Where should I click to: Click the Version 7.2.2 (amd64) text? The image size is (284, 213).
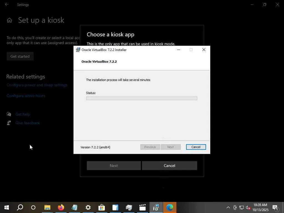(x=95, y=147)
